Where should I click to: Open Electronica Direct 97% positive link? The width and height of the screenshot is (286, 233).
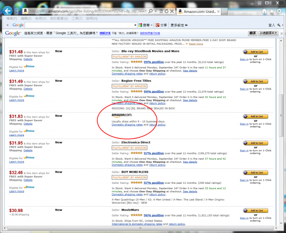(x=154, y=153)
